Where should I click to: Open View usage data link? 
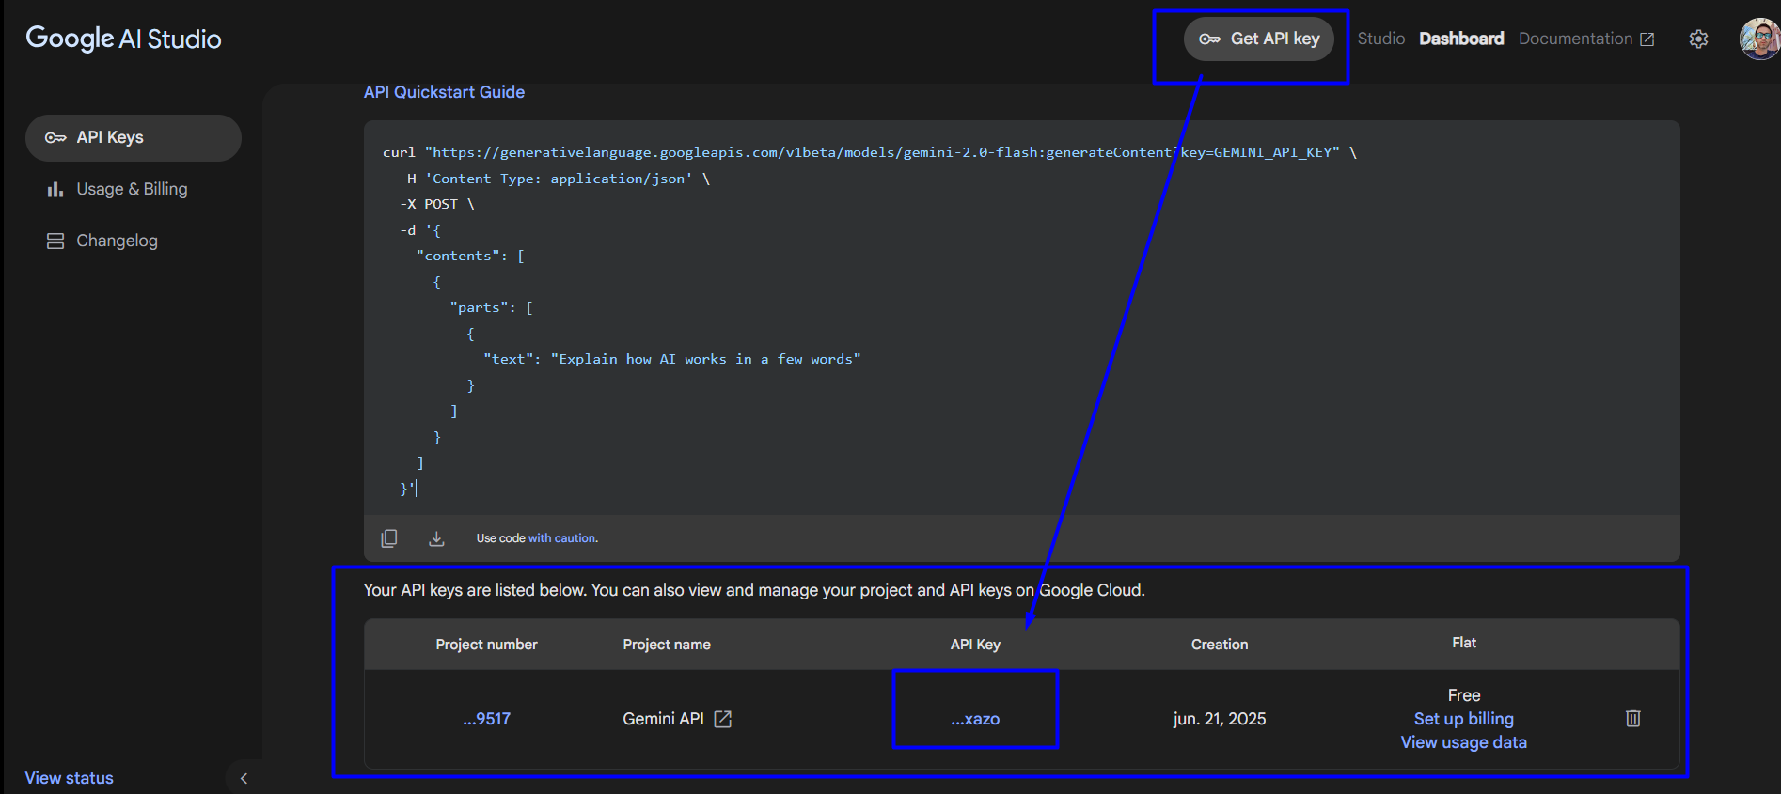tap(1464, 742)
